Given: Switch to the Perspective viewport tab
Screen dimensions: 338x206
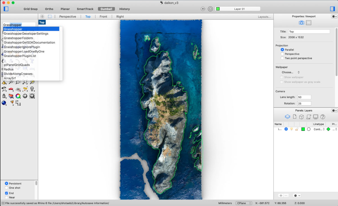Looking at the screenshot, I should point(68,17).
